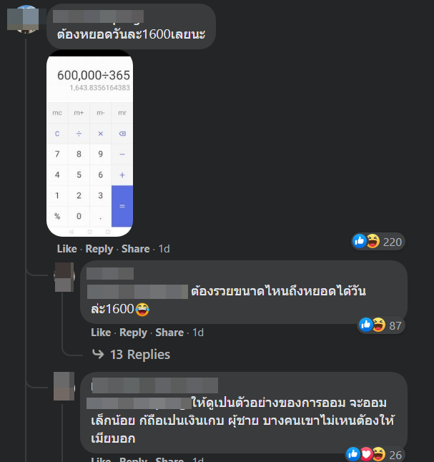
Task: Like the 1600-per-day top comment
Action: tap(67, 249)
